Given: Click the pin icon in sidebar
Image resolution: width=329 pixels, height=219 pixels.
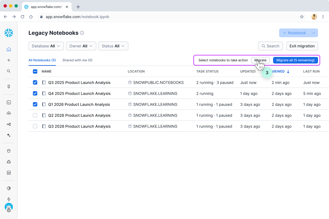Looking at the screenshot, I should 9,87.
